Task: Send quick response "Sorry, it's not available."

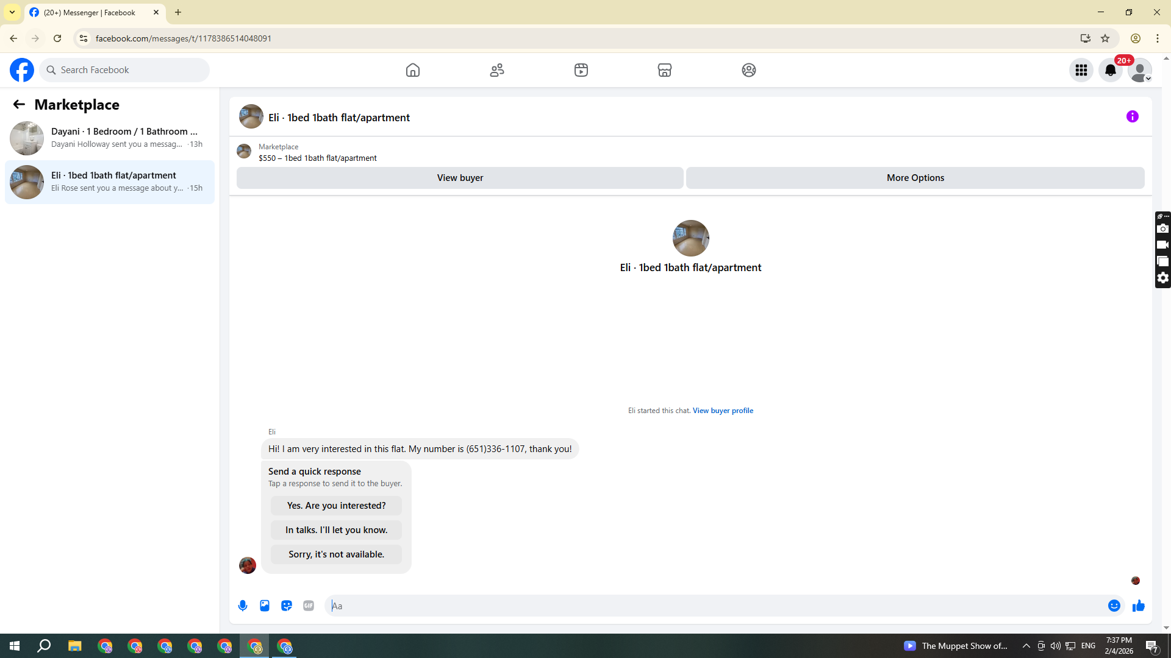Action: coord(336,554)
